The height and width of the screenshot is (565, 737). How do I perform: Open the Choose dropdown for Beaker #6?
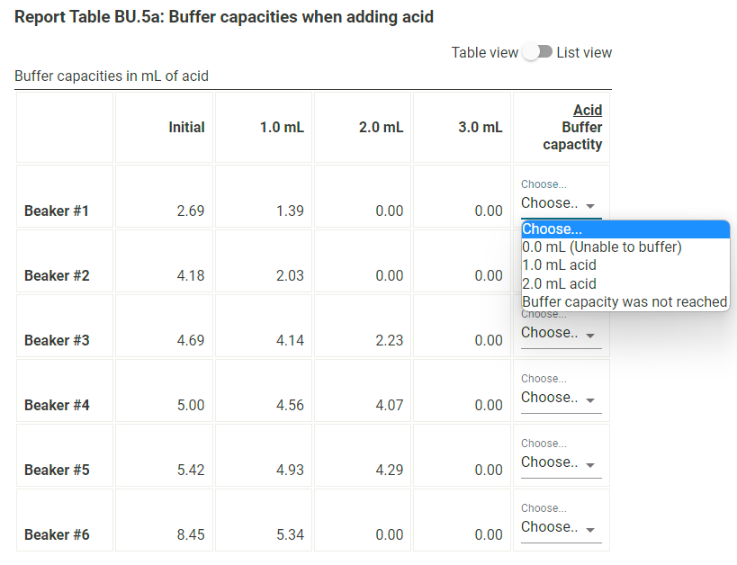558,528
